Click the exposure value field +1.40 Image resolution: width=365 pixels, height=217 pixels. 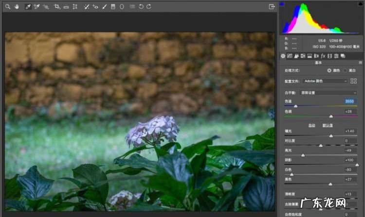(x=350, y=131)
